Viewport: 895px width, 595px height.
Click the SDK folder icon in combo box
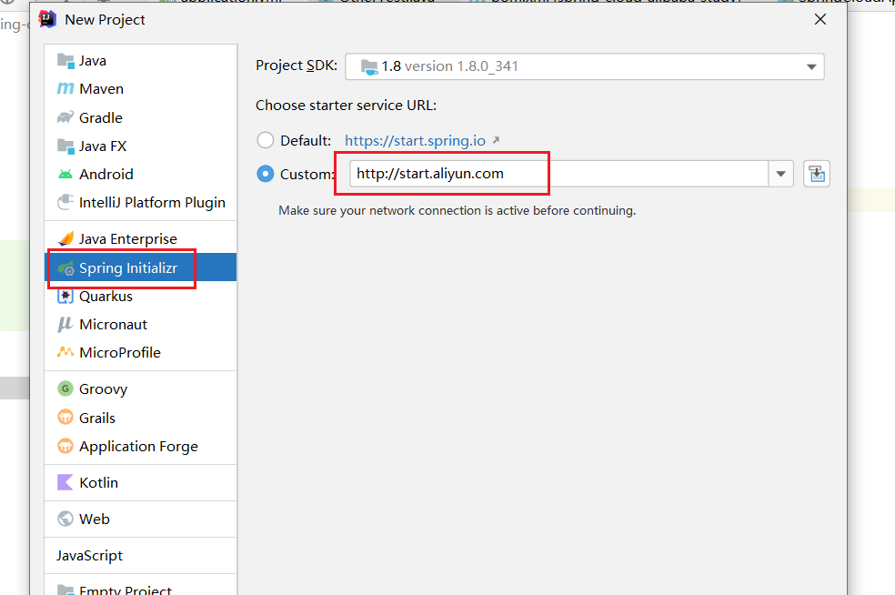369,67
